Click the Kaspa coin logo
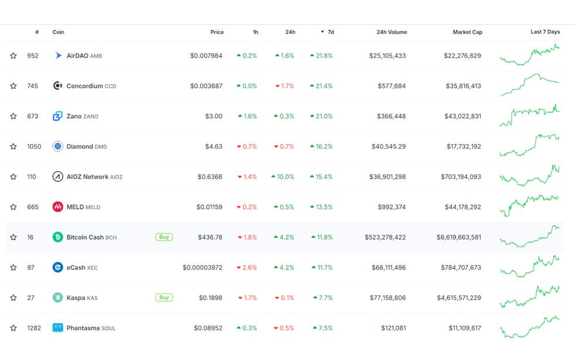Image resolution: width=576 pixels, height=342 pixels. (58, 297)
